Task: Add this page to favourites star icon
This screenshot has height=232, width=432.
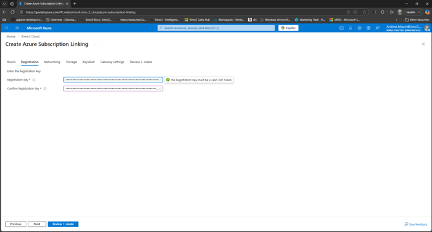Action: tap(364, 12)
